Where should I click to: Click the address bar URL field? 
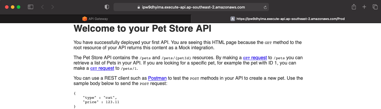click(x=191, y=7)
